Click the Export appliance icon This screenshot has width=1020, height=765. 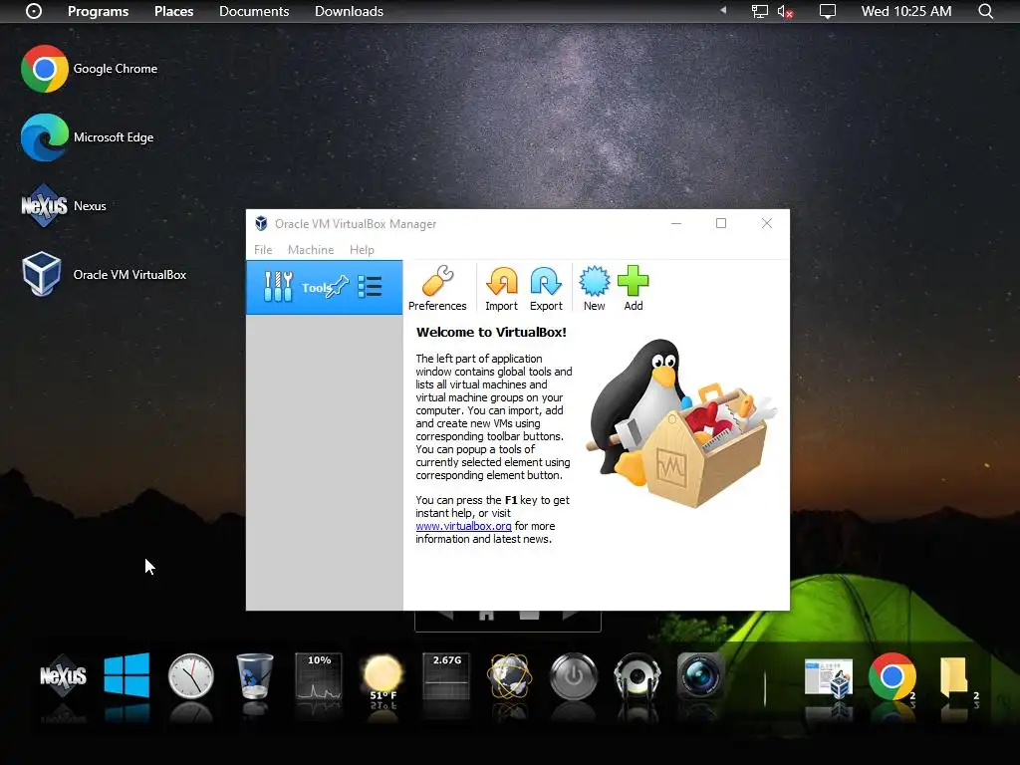pos(546,288)
